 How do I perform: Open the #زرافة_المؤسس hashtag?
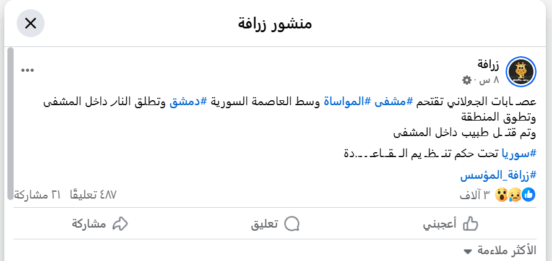pos(498,176)
